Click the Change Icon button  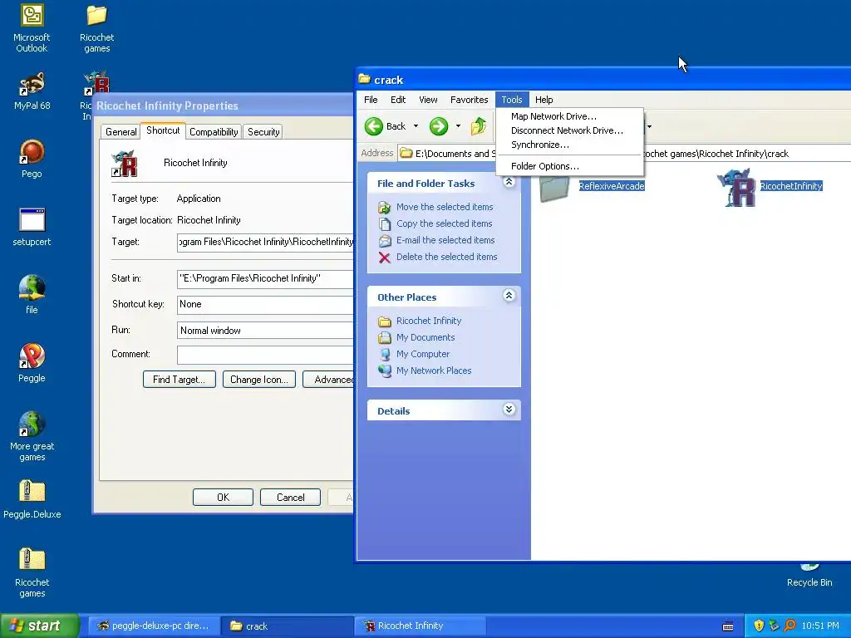pyautogui.click(x=259, y=380)
